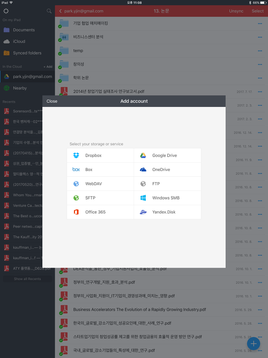Open Nearby in the sidebar
This screenshot has width=268, height=358.
(27, 88)
